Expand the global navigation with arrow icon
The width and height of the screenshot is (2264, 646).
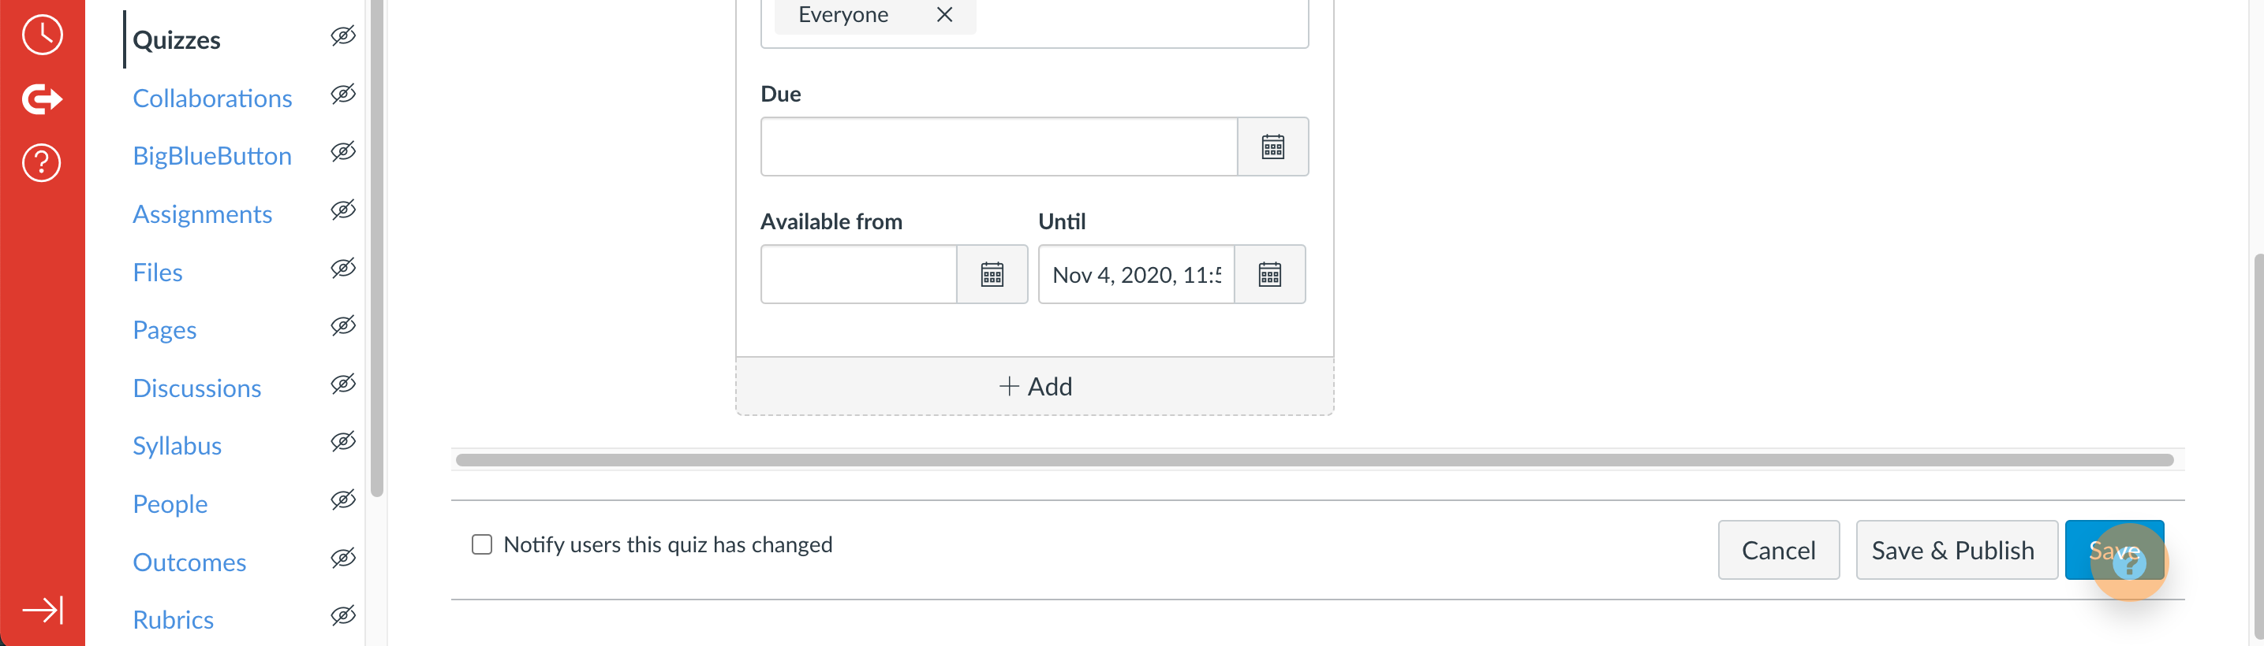click(42, 610)
